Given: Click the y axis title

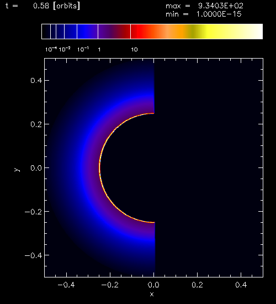Looking at the screenshot, I should coord(17,170).
